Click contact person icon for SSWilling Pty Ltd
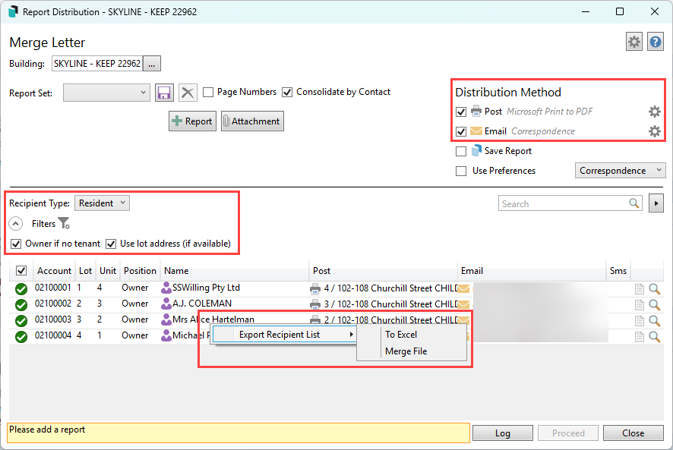 (x=166, y=288)
